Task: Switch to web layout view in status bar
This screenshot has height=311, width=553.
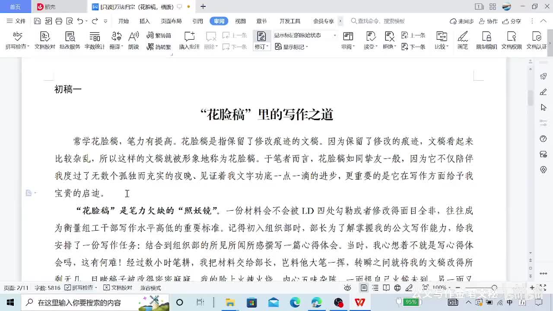Action: coord(397,288)
